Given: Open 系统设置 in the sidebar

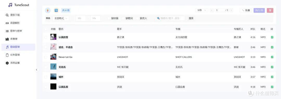Looking at the screenshot, I should (x=18, y=63).
